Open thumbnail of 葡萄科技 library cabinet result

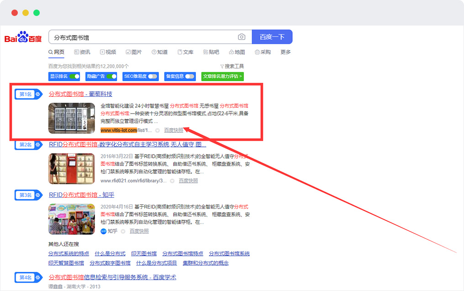72,118
